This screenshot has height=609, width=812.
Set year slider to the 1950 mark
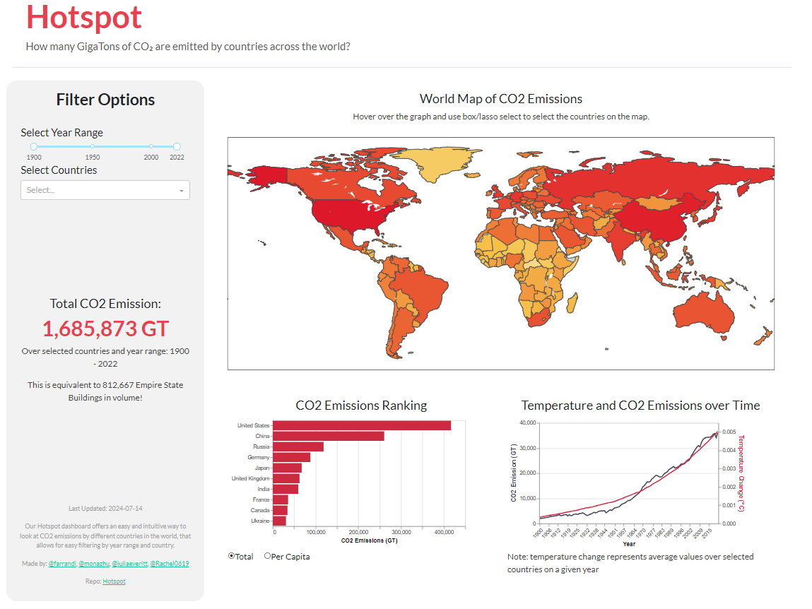(93, 147)
